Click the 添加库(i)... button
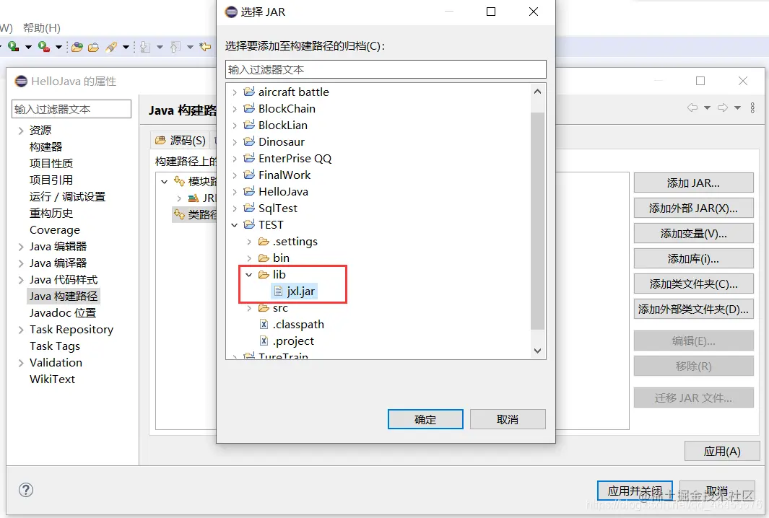Image resolution: width=769 pixels, height=518 pixels. [693, 259]
